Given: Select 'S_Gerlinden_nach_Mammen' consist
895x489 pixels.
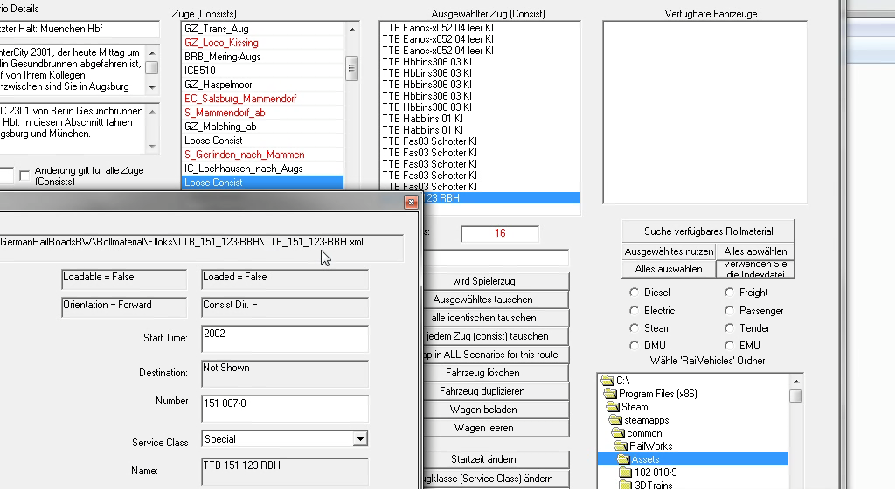Looking at the screenshot, I should click(262, 155).
